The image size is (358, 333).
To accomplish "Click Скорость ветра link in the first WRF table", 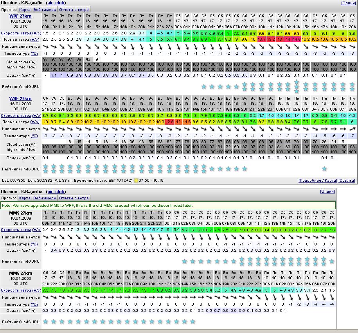I will point(16,34).
